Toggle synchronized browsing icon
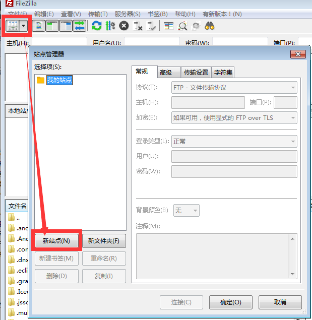 (196, 26)
